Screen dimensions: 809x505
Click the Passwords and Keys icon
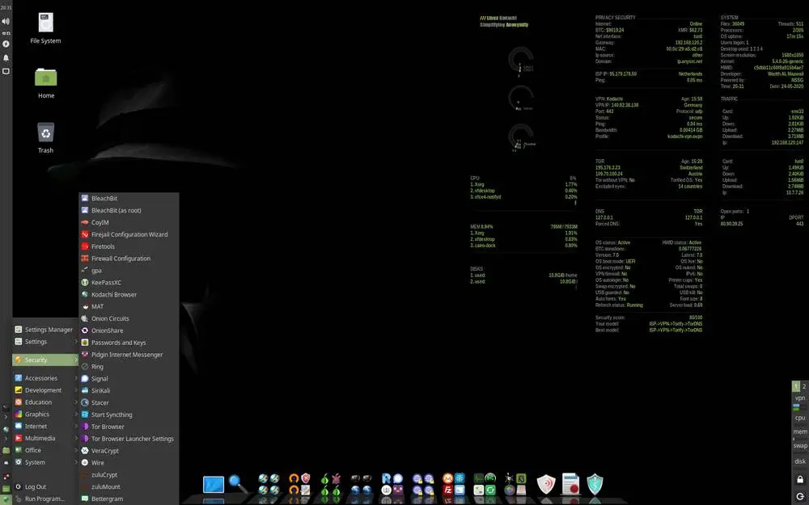85,342
